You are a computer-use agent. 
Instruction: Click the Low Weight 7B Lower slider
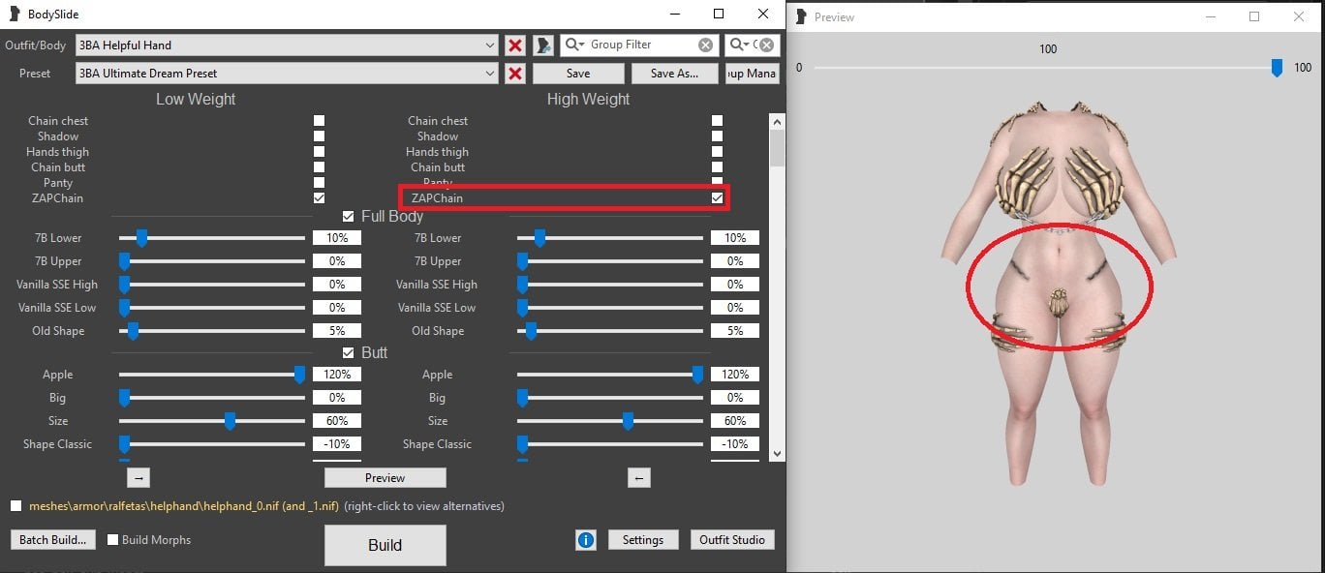[212, 238]
